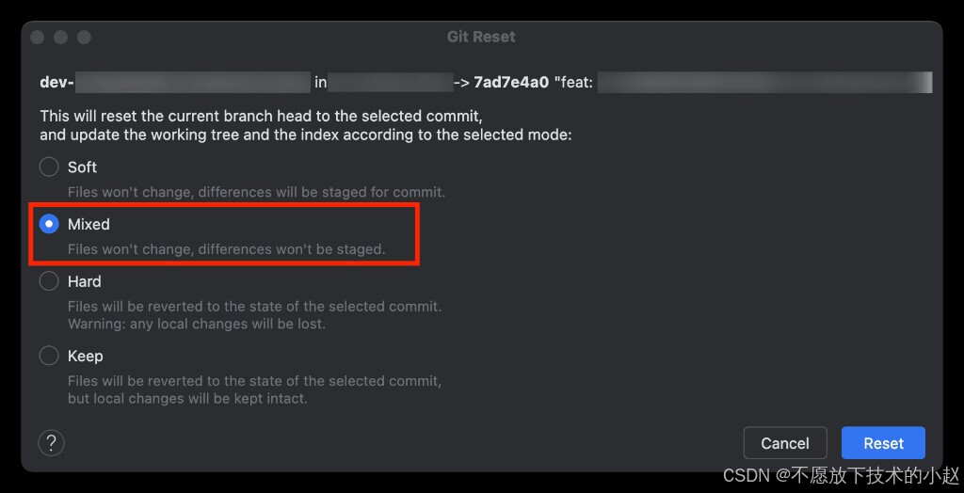This screenshot has height=493, width=964.
Task: Click the "Soft" option label
Action: click(83, 167)
